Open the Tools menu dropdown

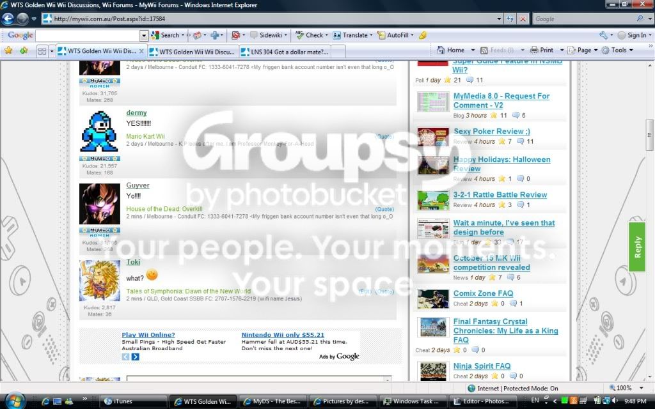click(x=617, y=50)
